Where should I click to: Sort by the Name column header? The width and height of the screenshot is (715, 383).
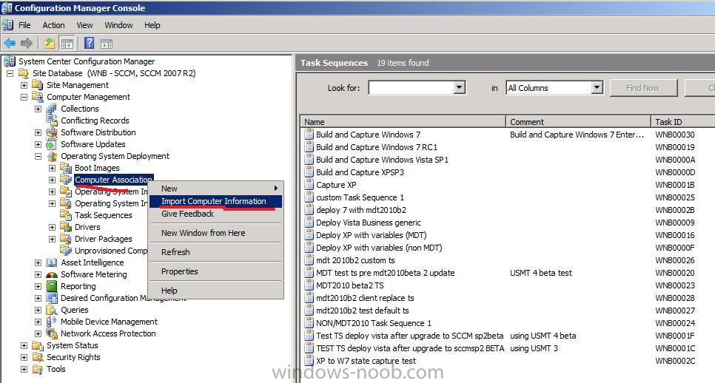tap(403, 121)
